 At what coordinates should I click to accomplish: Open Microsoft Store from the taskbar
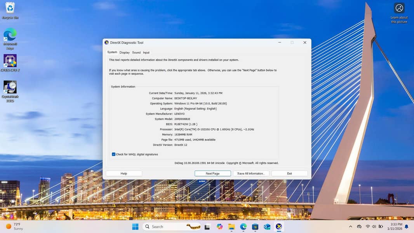coord(255,226)
